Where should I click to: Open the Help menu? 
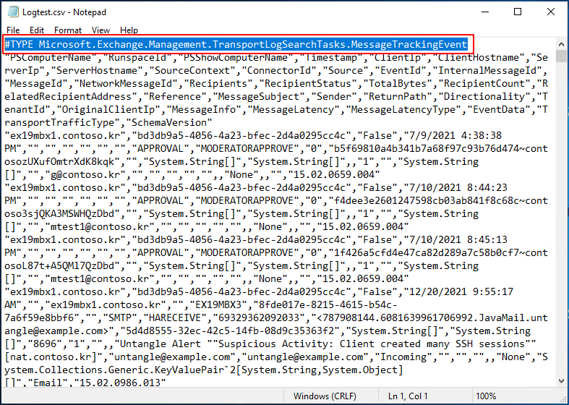(x=129, y=30)
